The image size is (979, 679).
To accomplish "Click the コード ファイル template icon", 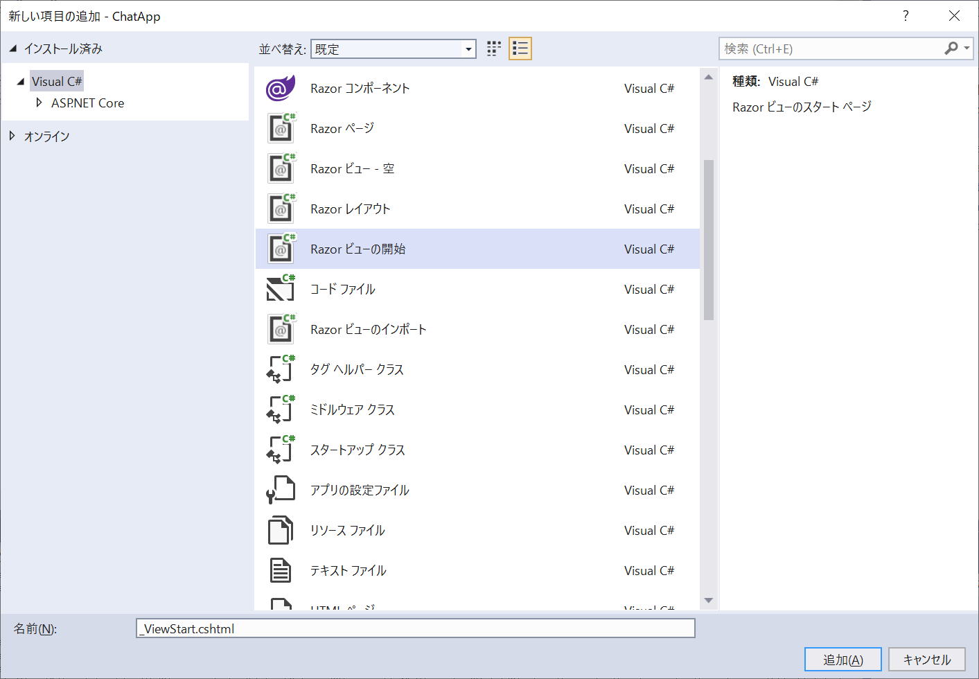I will tap(281, 289).
